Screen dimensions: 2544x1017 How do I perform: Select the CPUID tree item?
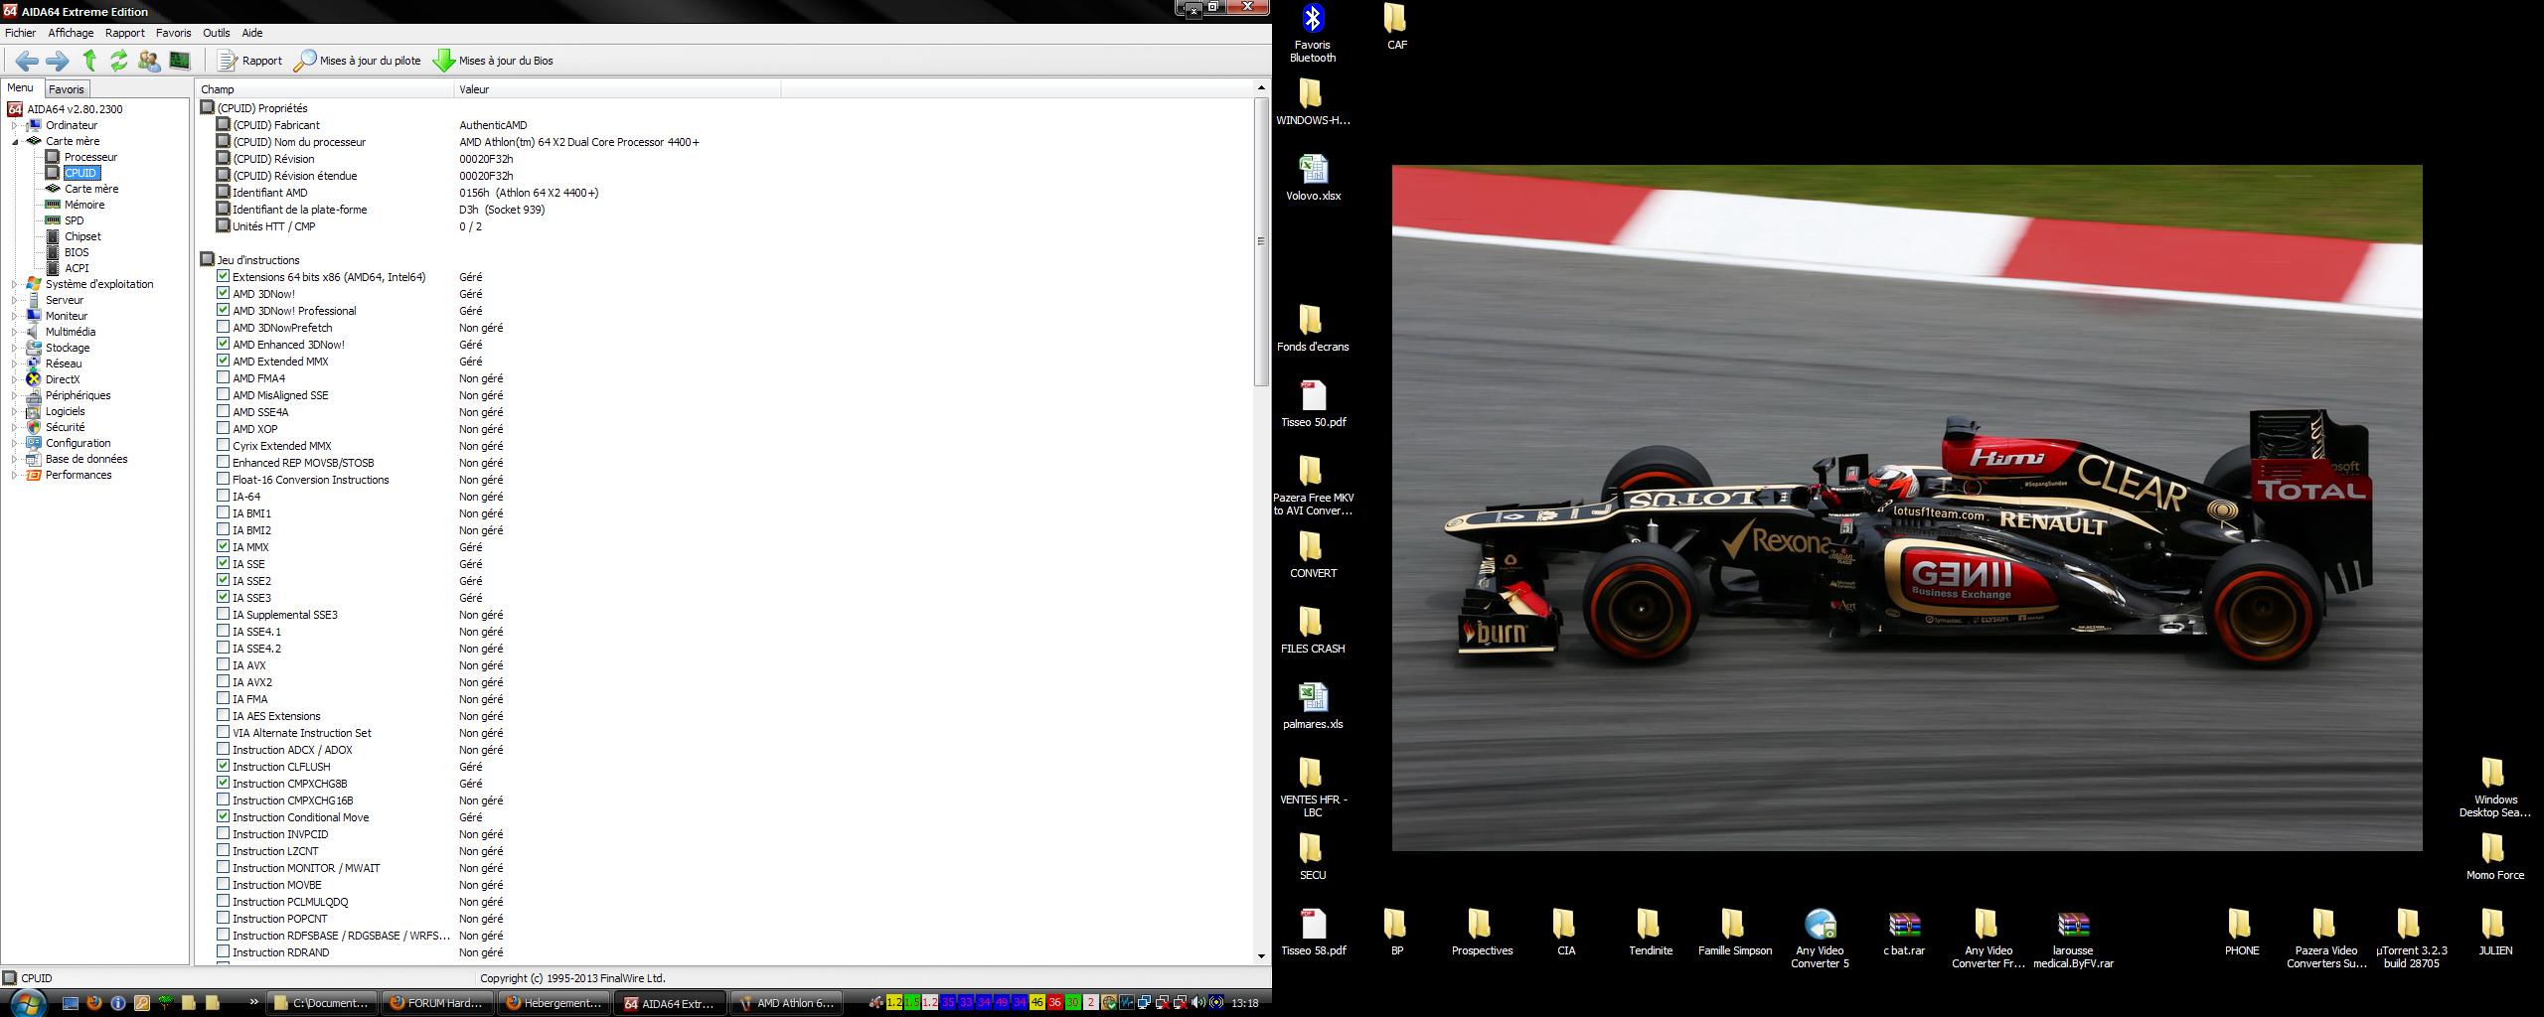point(80,173)
